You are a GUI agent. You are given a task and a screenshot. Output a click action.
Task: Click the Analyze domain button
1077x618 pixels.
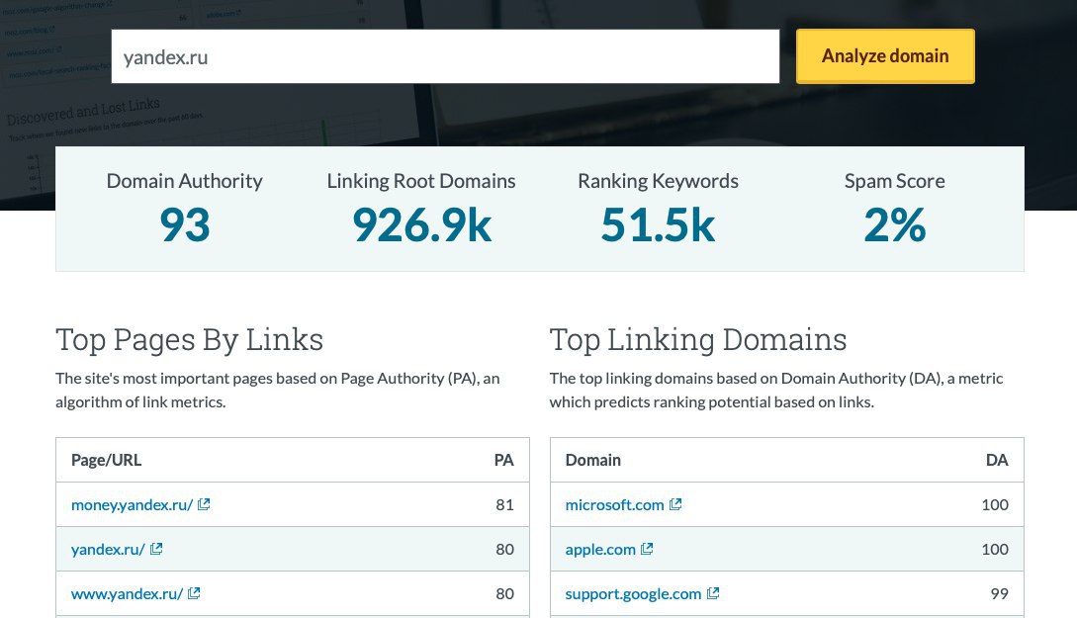pos(885,55)
